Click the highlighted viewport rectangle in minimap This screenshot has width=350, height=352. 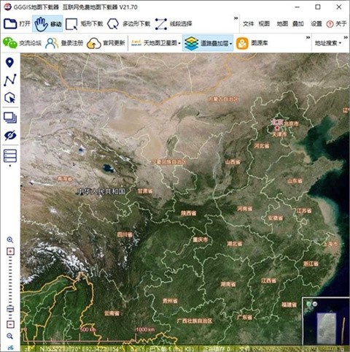[x=327, y=329]
